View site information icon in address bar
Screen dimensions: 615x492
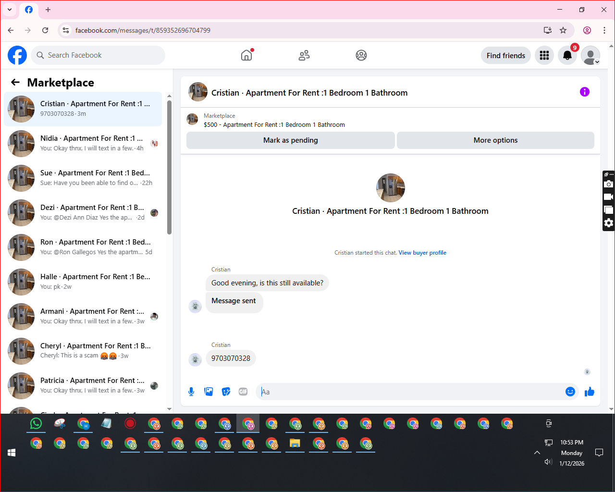click(66, 30)
